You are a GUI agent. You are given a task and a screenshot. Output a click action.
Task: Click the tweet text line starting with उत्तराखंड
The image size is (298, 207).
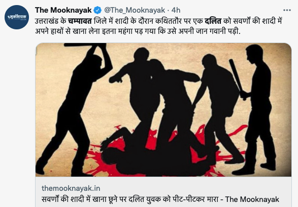(x=158, y=21)
